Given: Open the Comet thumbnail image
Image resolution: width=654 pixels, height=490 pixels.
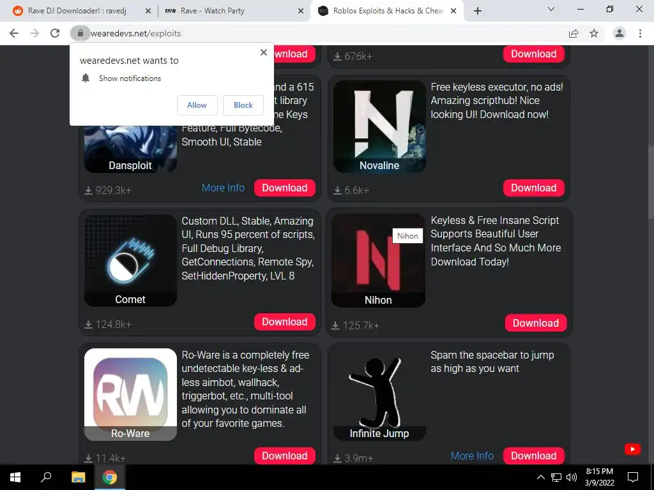Looking at the screenshot, I should (x=130, y=260).
